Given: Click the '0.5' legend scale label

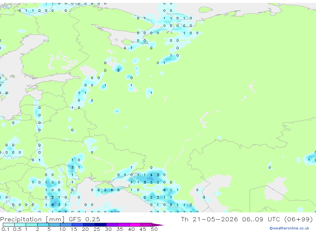Looking at the screenshot, I should pyautogui.click(x=17, y=229).
